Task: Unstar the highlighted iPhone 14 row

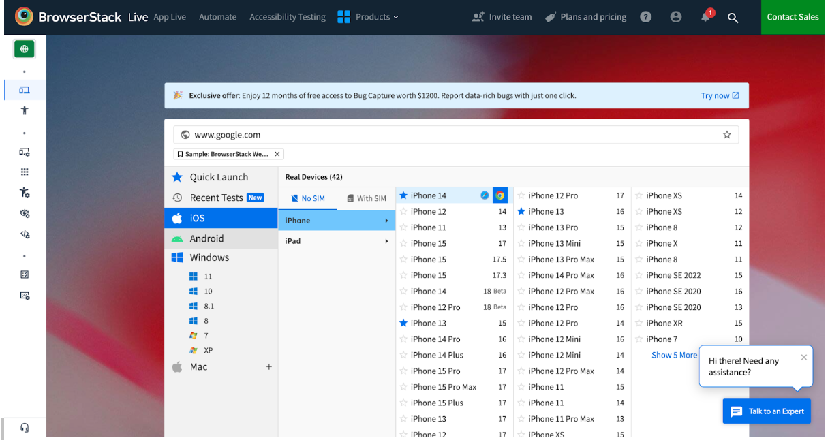Action: pyautogui.click(x=403, y=195)
